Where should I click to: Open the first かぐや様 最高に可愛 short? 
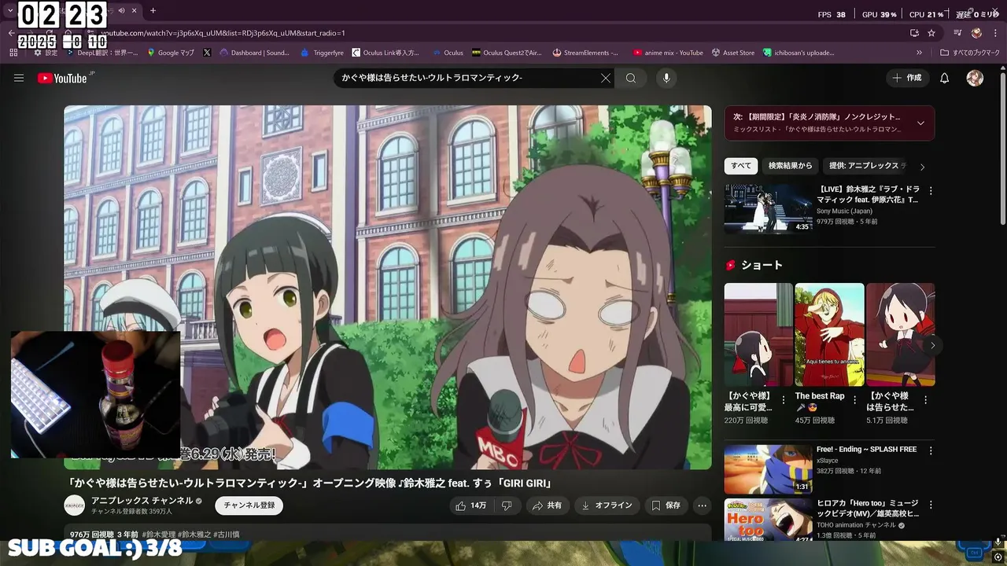point(758,334)
